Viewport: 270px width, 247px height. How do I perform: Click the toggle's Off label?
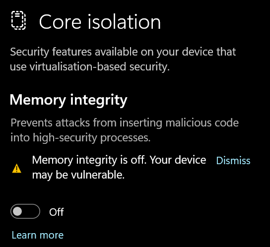point(57,212)
